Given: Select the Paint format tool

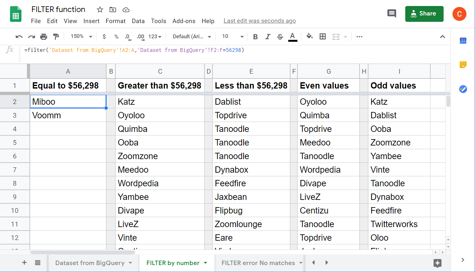Looking at the screenshot, I should point(56,37).
